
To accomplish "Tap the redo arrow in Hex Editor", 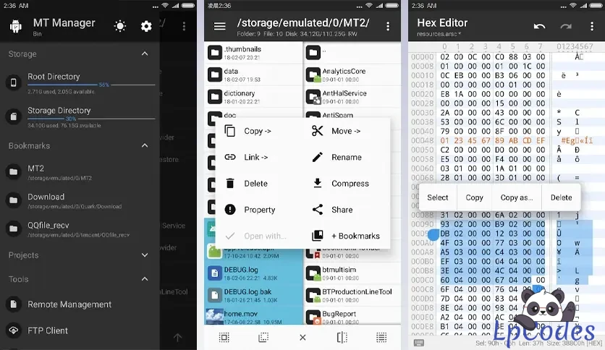I will click(x=566, y=26).
